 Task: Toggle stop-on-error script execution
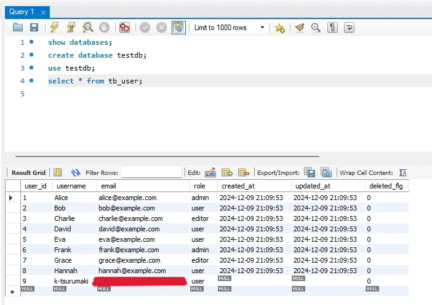[x=125, y=28]
